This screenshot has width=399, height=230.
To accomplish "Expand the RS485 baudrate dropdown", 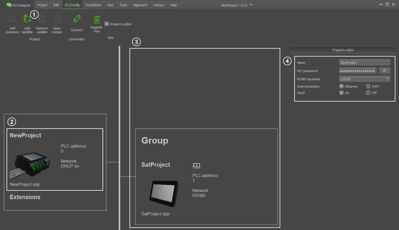I will (x=387, y=79).
